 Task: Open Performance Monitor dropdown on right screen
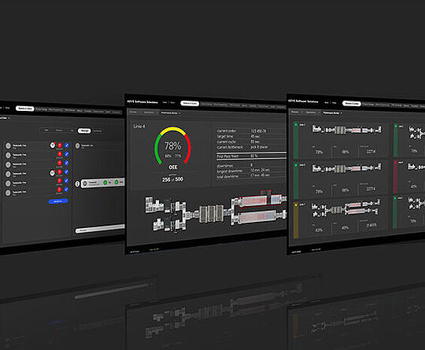[332, 112]
